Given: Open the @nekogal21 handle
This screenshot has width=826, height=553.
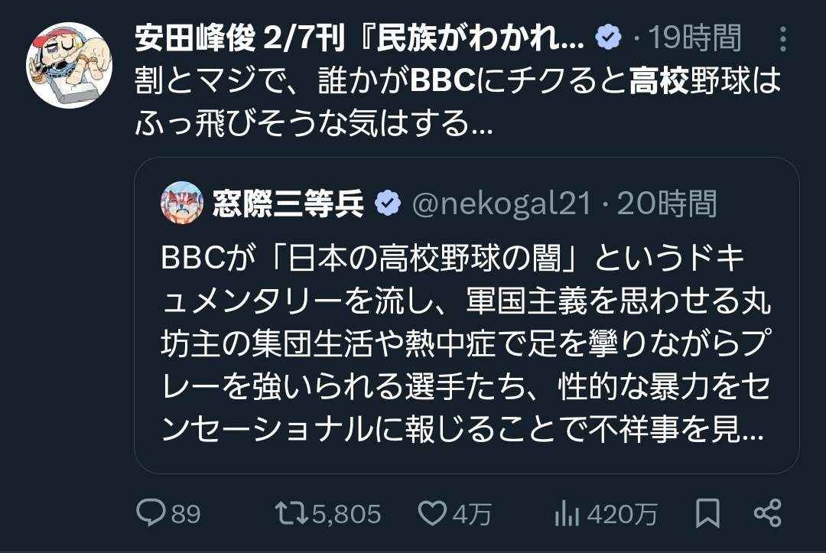Looking at the screenshot, I should click(502, 204).
